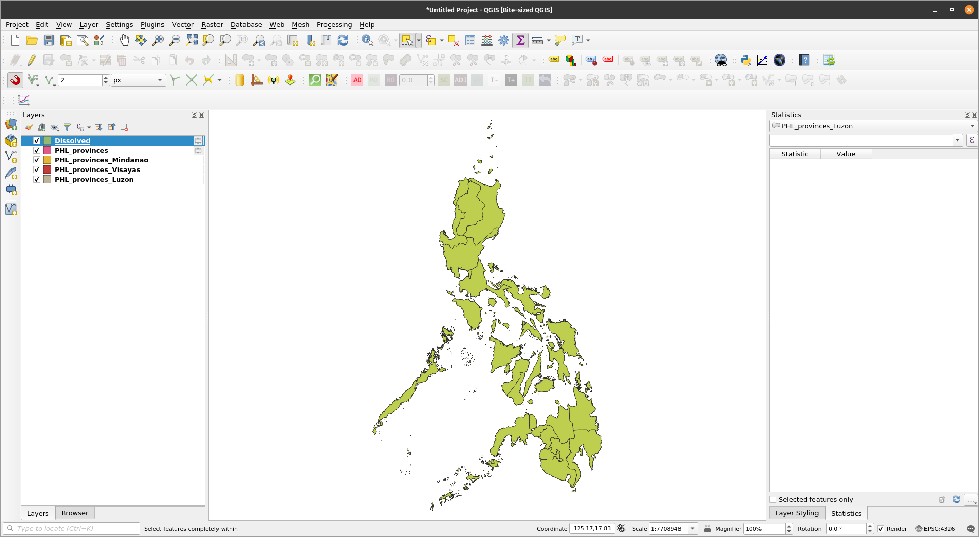Open the Scale dropdown
The image size is (979, 537).
(x=692, y=528)
